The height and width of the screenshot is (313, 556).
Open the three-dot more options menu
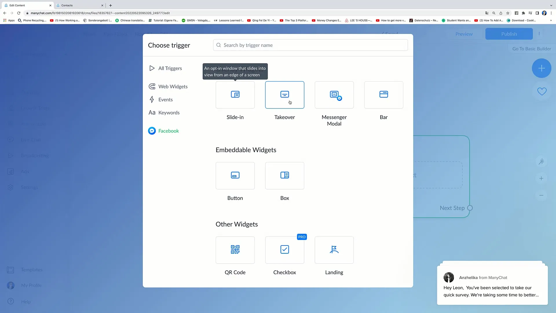(x=539, y=34)
